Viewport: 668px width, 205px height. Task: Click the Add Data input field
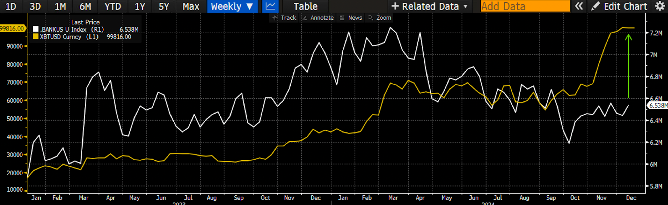(x=525, y=6)
